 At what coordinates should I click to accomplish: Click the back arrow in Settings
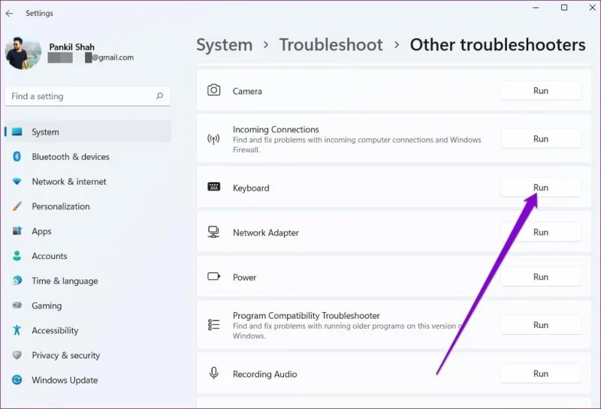[10, 14]
